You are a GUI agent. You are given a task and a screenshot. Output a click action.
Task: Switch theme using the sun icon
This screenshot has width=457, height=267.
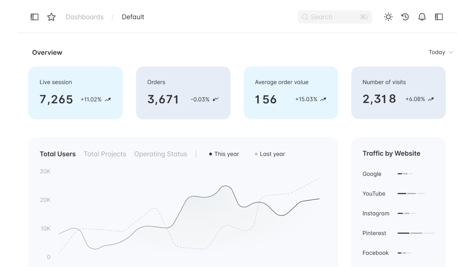388,17
